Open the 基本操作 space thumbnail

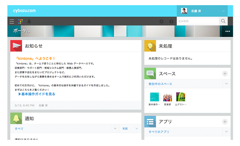click(x=154, y=97)
